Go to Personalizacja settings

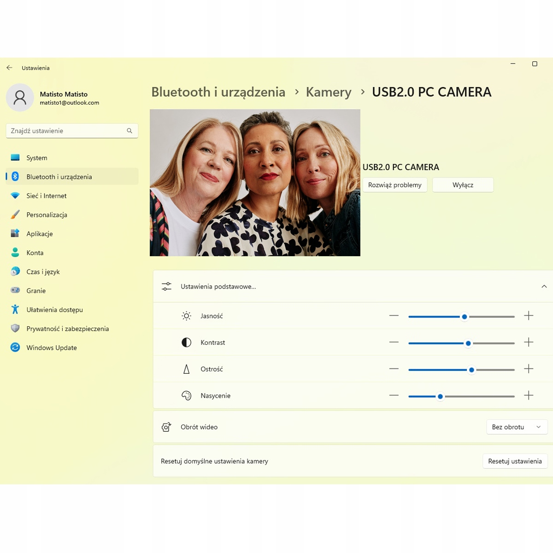[47, 215]
